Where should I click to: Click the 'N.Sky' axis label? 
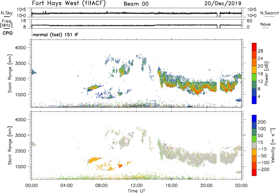[x=7, y=13]
